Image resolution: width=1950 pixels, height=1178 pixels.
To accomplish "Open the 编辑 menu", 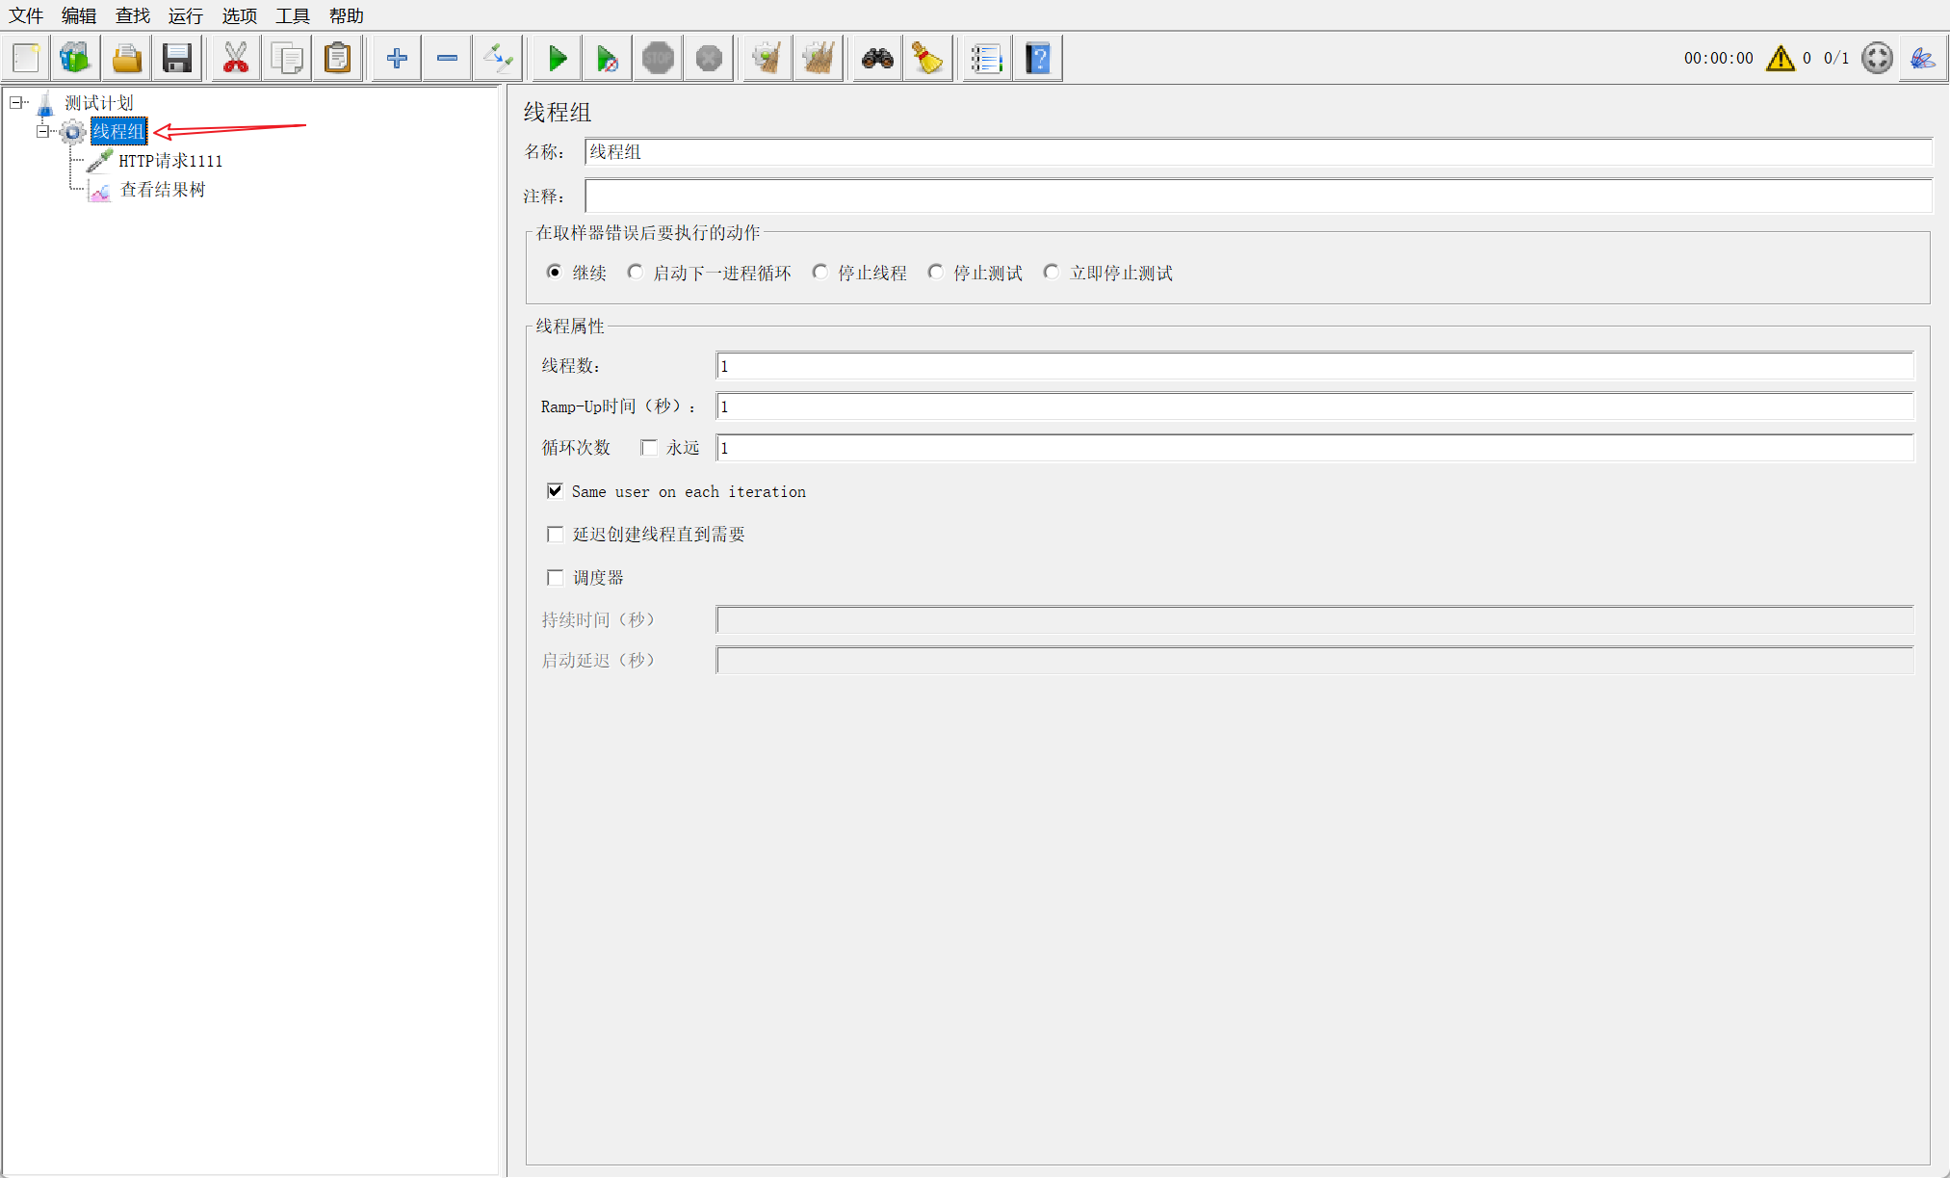I will (79, 15).
